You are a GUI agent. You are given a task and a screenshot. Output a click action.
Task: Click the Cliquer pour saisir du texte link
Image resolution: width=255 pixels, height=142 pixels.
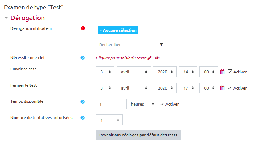(121, 58)
